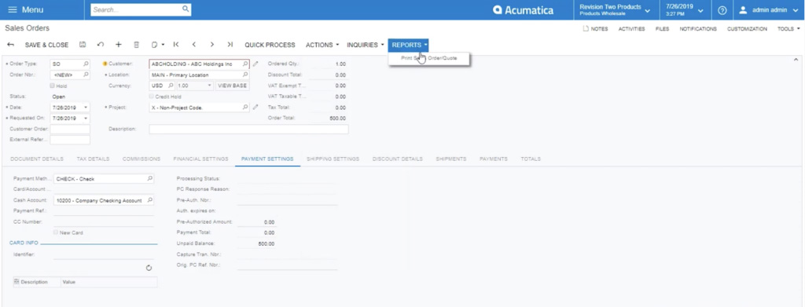Go to the last record icon
The width and height of the screenshot is (805, 307).
pos(230,45)
